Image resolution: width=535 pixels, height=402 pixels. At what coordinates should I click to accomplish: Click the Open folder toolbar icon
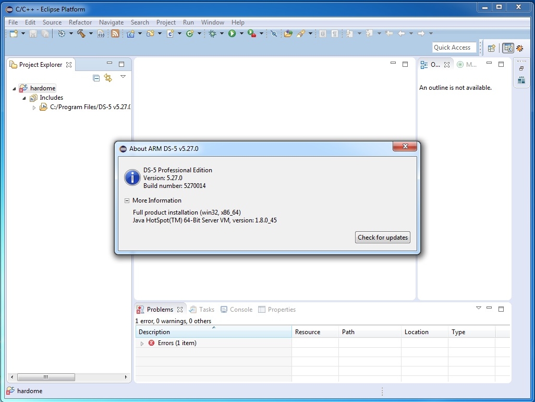[x=288, y=33]
